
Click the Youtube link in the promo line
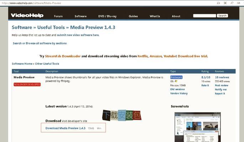coord(170,56)
